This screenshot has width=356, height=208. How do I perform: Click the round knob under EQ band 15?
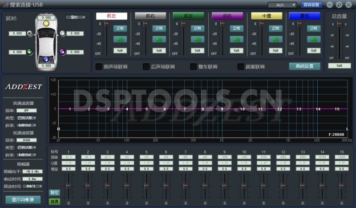tap(342, 203)
